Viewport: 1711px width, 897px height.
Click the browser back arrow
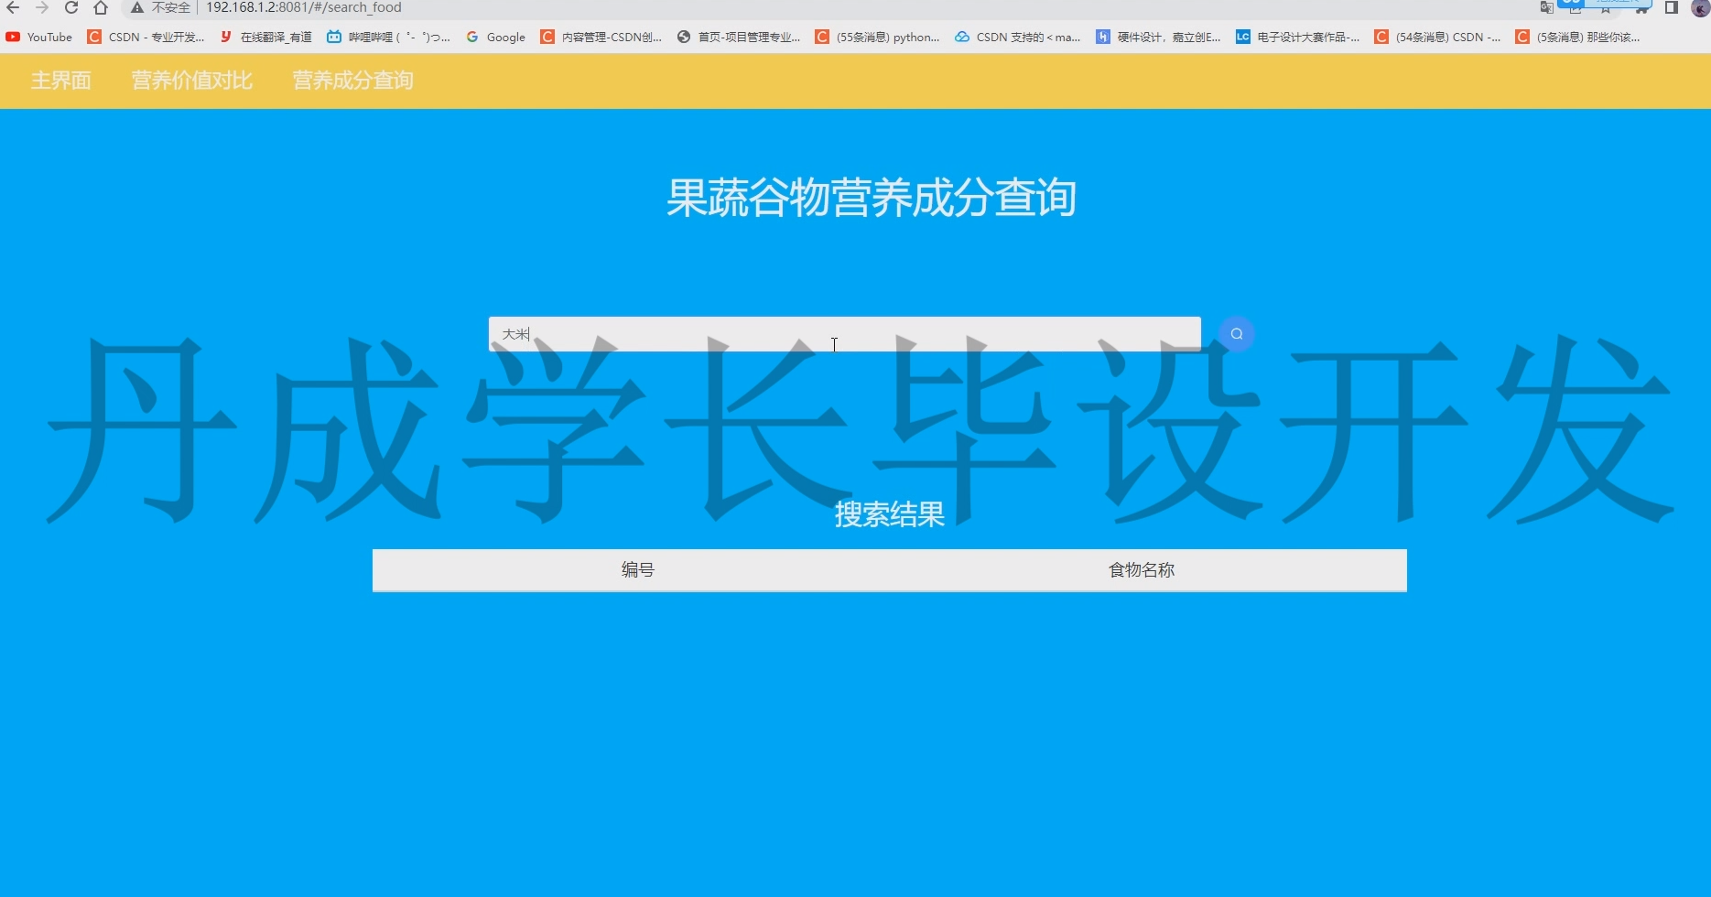[12, 8]
